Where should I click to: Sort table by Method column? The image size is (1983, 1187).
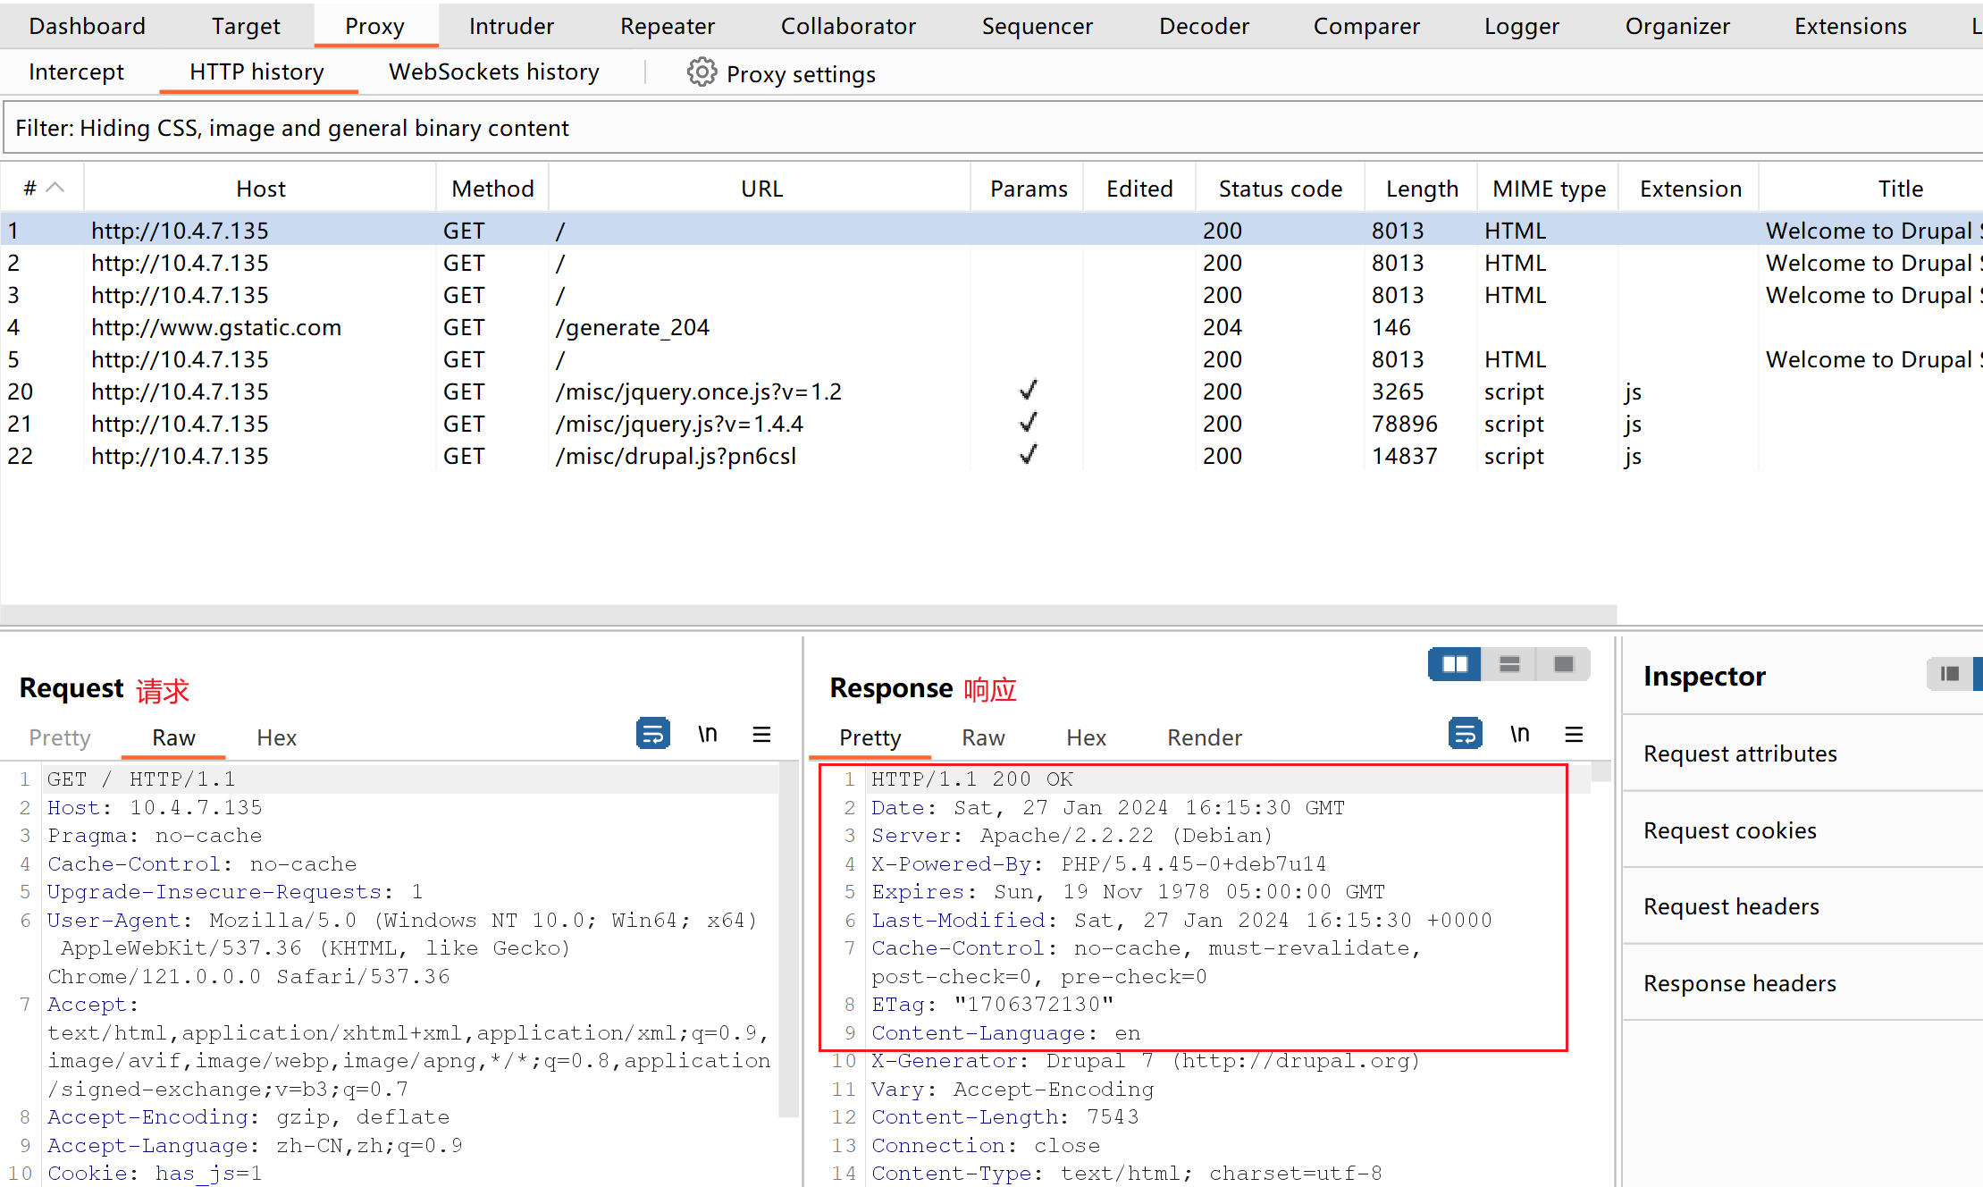click(492, 189)
